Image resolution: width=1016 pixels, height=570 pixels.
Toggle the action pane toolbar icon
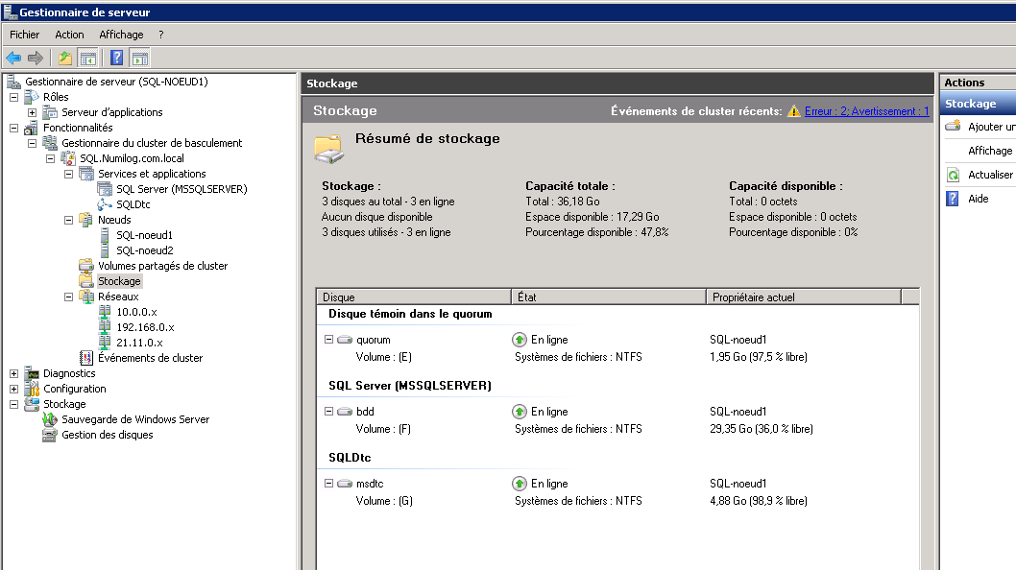(139, 58)
